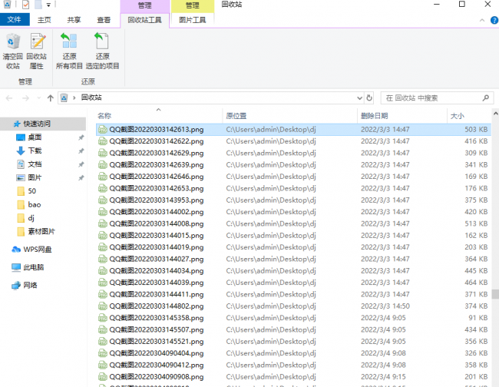This screenshot has height=387, width=499.
Task: Click the 回收站 address bar breadcrumb
Action: tap(91, 98)
